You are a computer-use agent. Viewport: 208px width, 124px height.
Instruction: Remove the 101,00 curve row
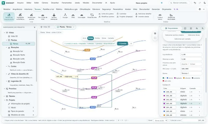199,96
